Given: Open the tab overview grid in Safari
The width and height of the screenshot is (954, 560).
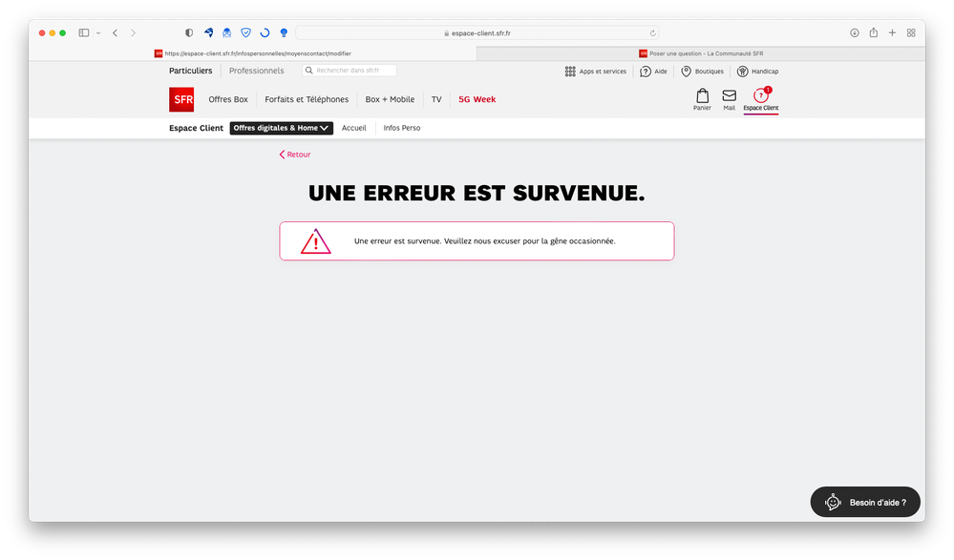Looking at the screenshot, I should point(911,31).
